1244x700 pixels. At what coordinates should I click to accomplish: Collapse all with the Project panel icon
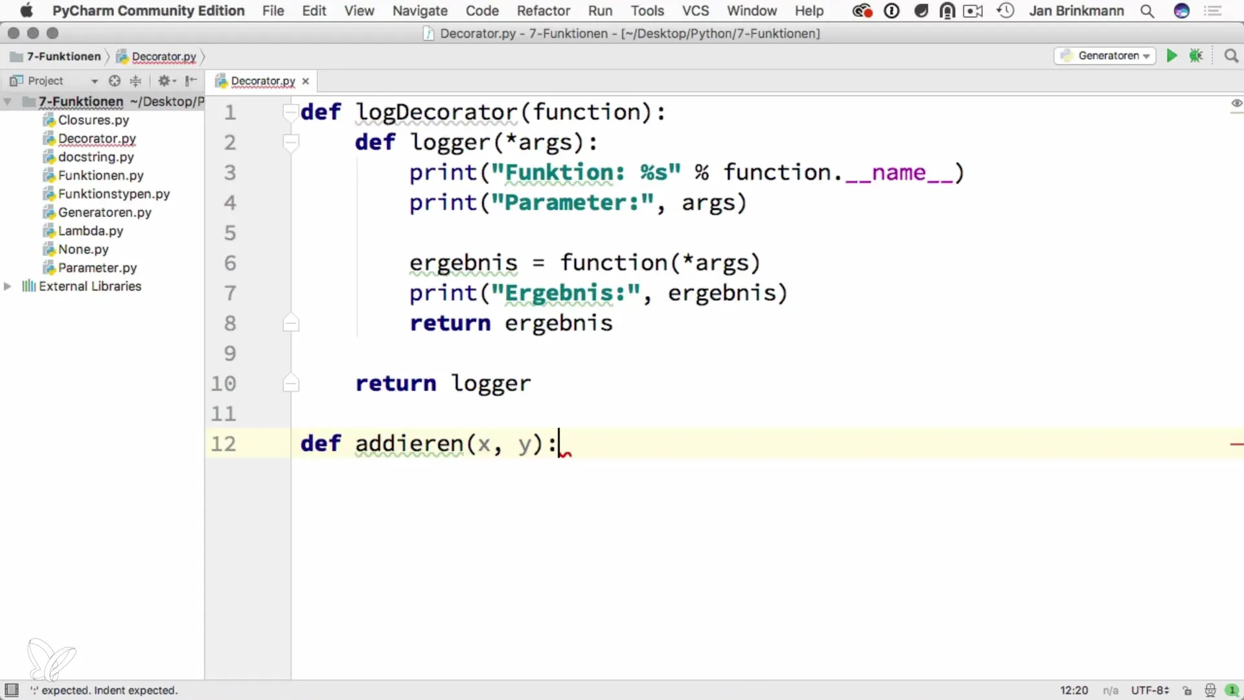pyautogui.click(x=135, y=80)
